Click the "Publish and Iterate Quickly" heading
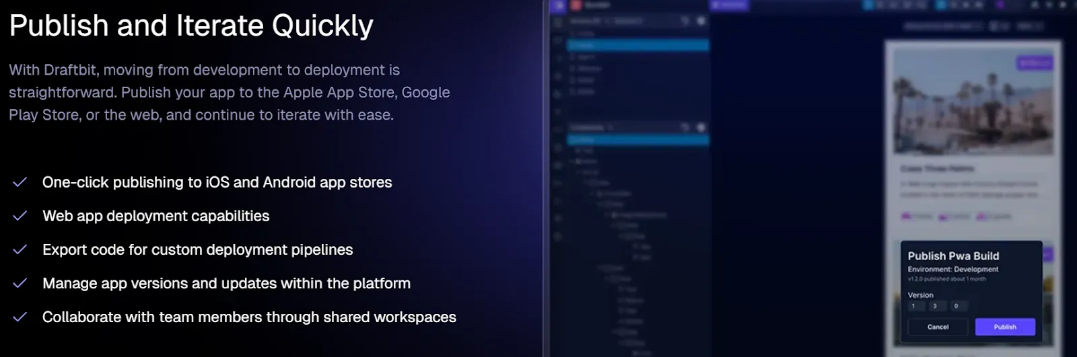Viewport: 1077px width, 357px height. coord(191,26)
